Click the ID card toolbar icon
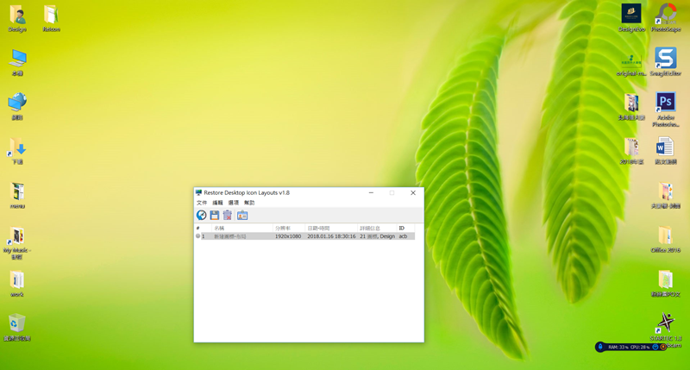The width and height of the screenshot is (690, 370). pyautogui.click(x=242, y=215)
